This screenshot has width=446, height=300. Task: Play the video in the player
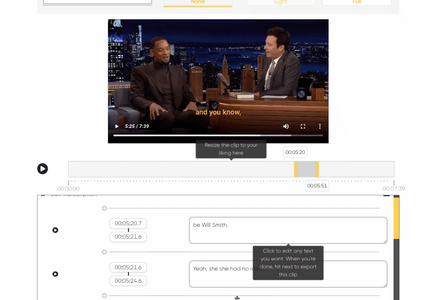[117, 127]
